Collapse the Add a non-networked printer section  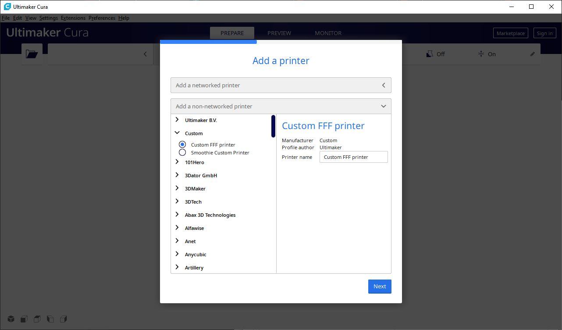click(x=281, y=106)
